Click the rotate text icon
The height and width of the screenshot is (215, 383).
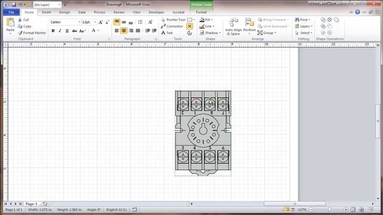(x=150, y=22)
